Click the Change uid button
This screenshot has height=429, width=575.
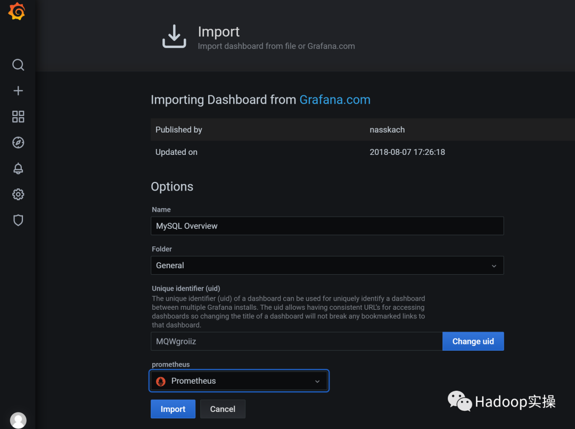point(473,341)
